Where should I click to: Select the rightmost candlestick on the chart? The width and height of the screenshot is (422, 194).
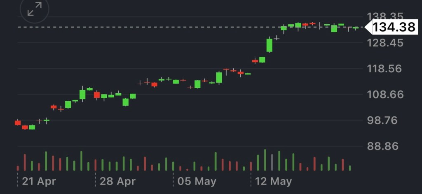coord(356,28)
